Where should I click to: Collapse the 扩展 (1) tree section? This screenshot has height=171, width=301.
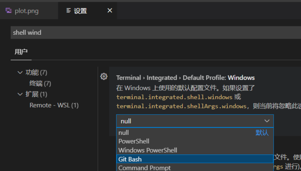tap(20, 94)
